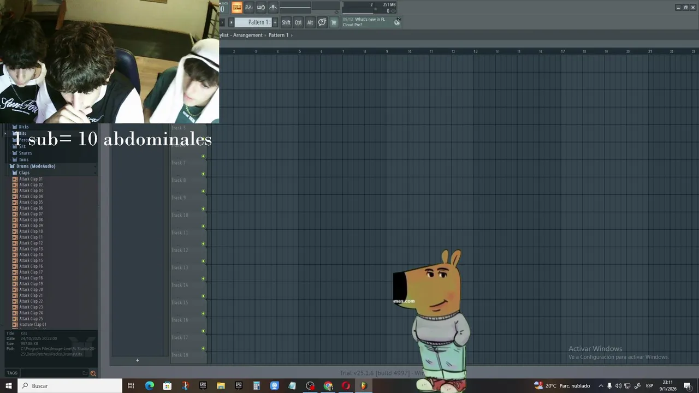
Task: Open What's new in FL Cloud Pro news
Action: click(364, 22)
